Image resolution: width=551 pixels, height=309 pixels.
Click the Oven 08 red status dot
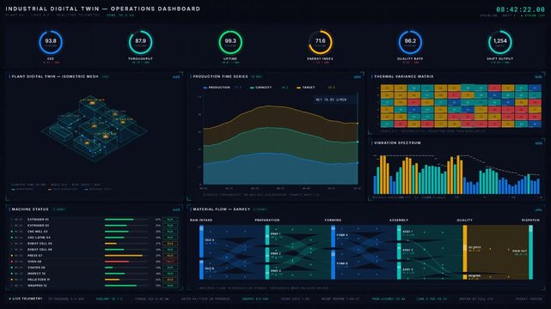(x=11, y=262)
